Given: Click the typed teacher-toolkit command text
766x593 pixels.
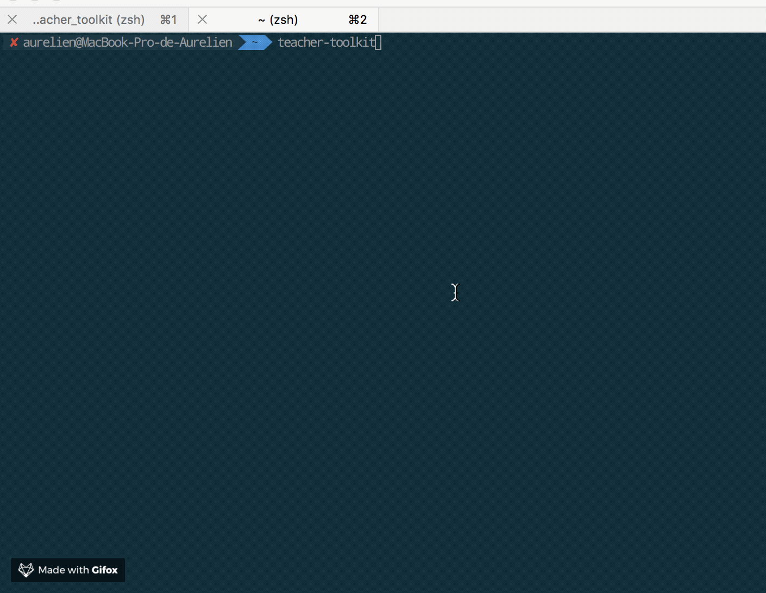Looking at the screenshot, I should pos(327,42).
